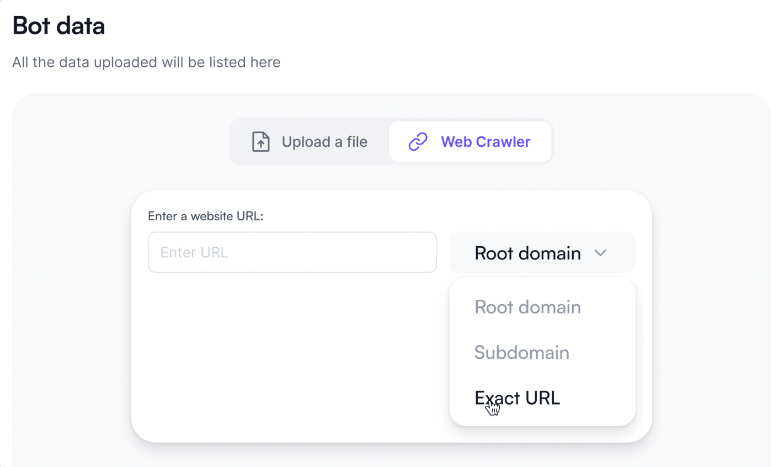Click the Web Crawler chain-link icon
The height and width of the screenshot is (467, 779).
pos(418,142)
